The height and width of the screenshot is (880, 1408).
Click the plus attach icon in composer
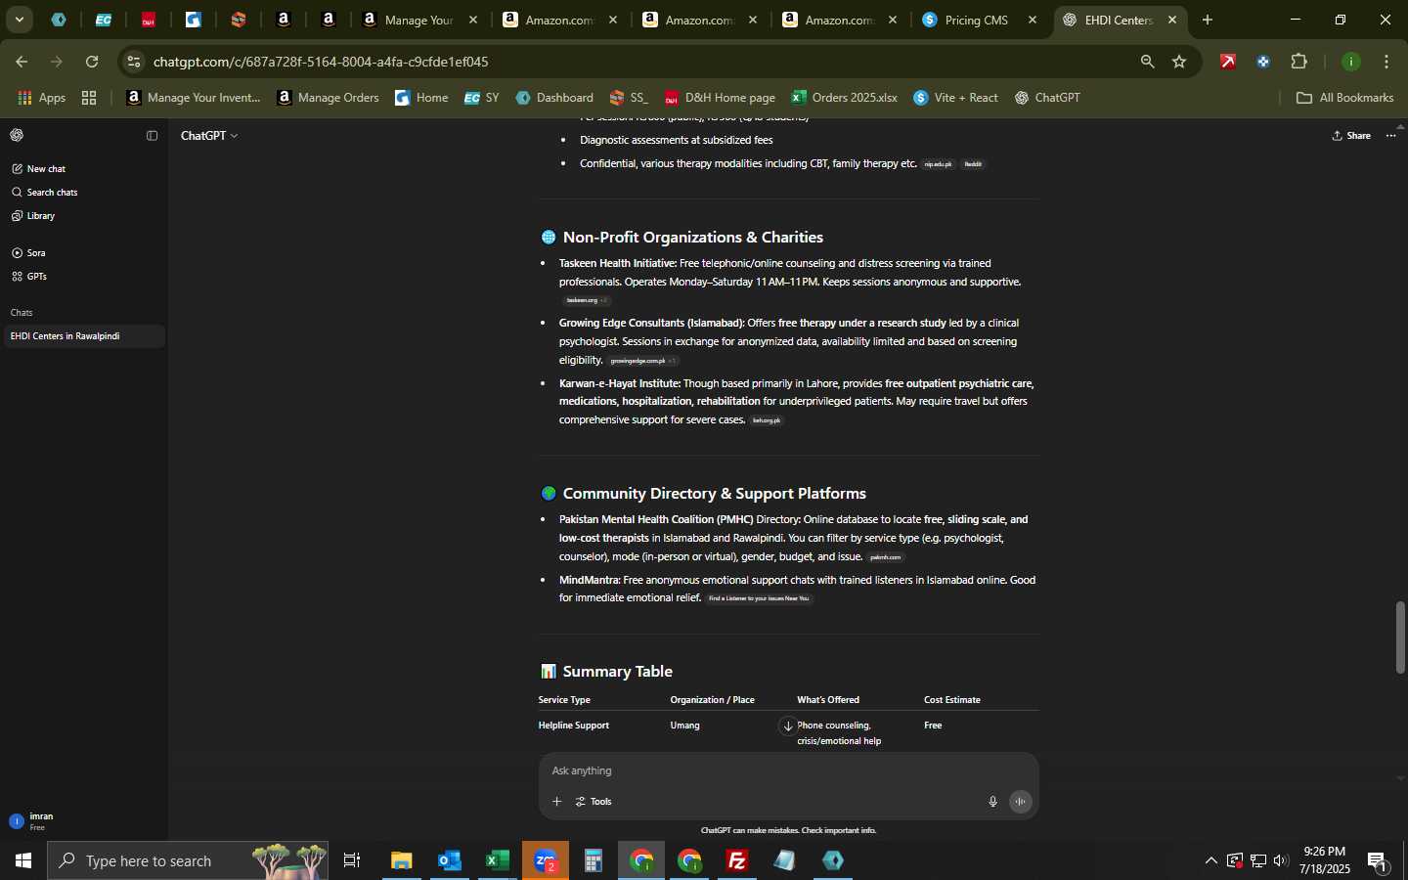556,802
